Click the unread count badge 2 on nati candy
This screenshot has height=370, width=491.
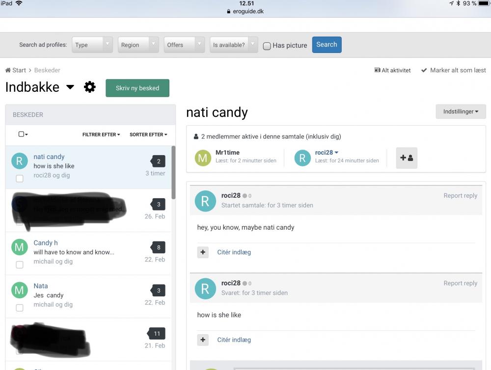(x=158, y=161)
